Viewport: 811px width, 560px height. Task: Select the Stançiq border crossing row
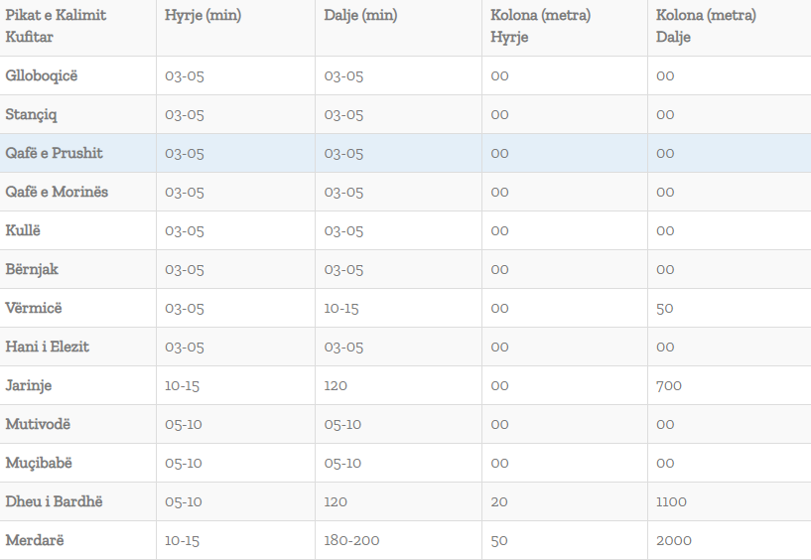(x=32, y=114)
